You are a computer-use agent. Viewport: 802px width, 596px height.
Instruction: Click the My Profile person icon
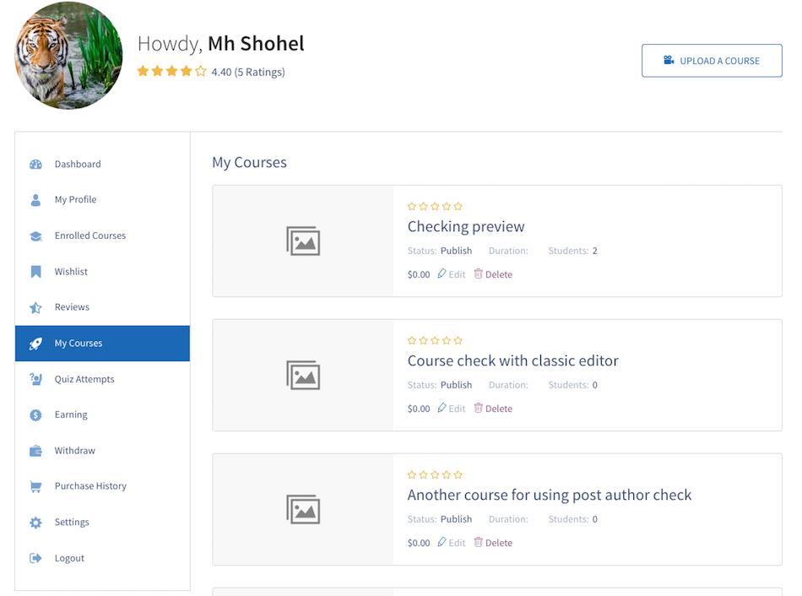pyautogui.click(x=35, y=200)
